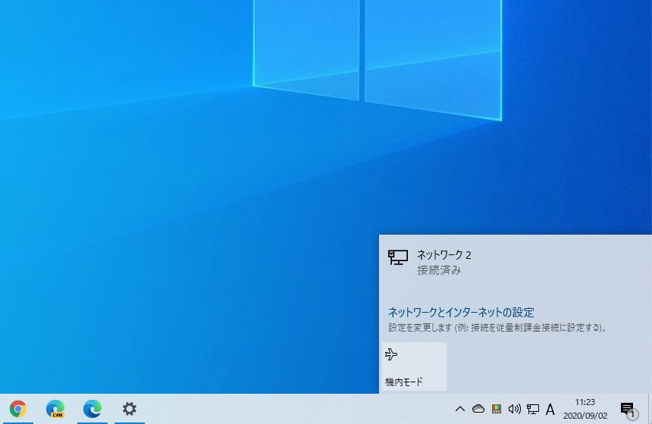Open the Microsoft Edge taskbar icon

coord(92,409)
